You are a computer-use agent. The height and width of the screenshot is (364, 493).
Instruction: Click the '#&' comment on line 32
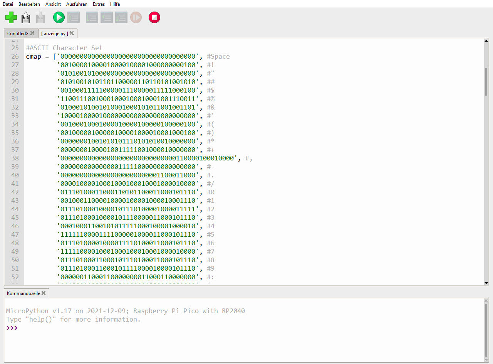[211, 107]
